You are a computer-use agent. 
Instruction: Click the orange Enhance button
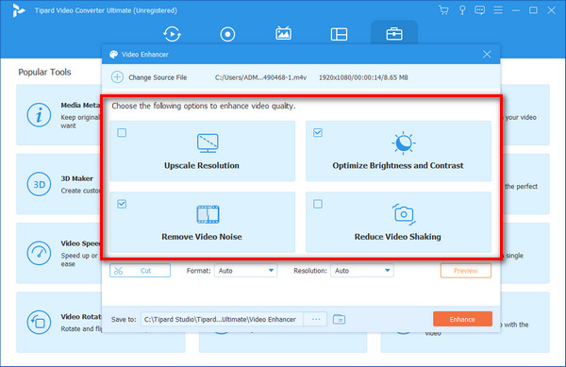coord(462,319)
